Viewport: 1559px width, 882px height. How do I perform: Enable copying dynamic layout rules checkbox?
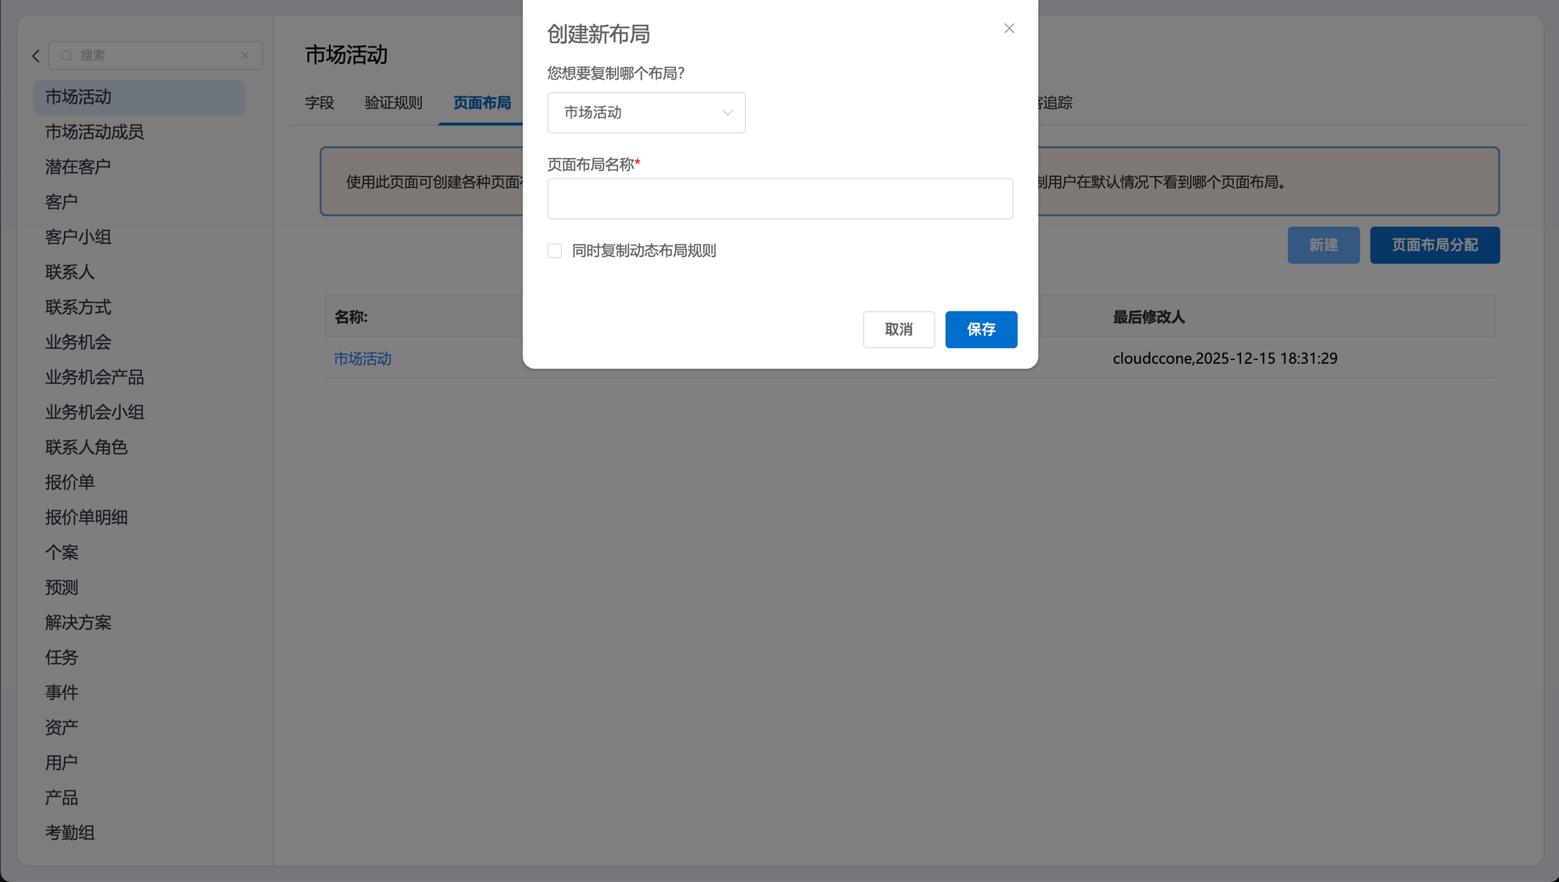(x=554, y=251)
